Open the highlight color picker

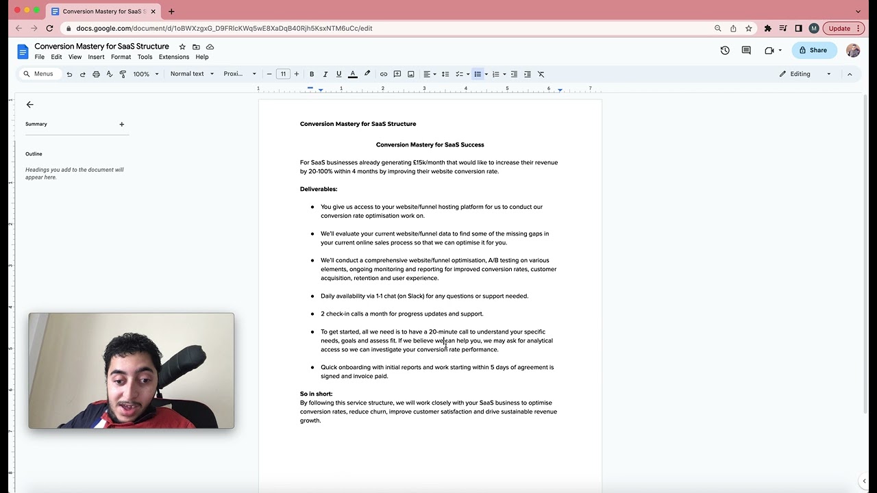point(367,74)
